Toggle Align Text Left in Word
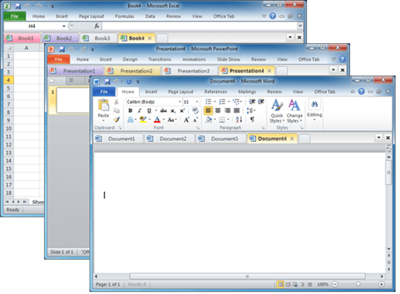 [208, 111]
